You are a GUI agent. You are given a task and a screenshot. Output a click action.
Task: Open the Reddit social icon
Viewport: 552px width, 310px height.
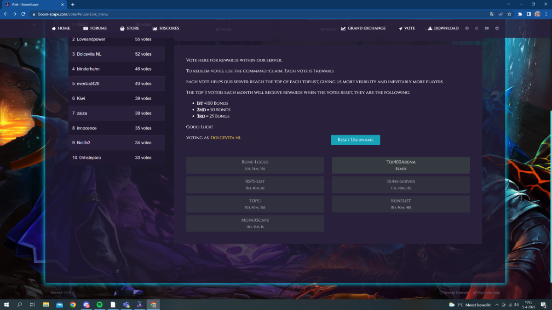tap(497, 28)
